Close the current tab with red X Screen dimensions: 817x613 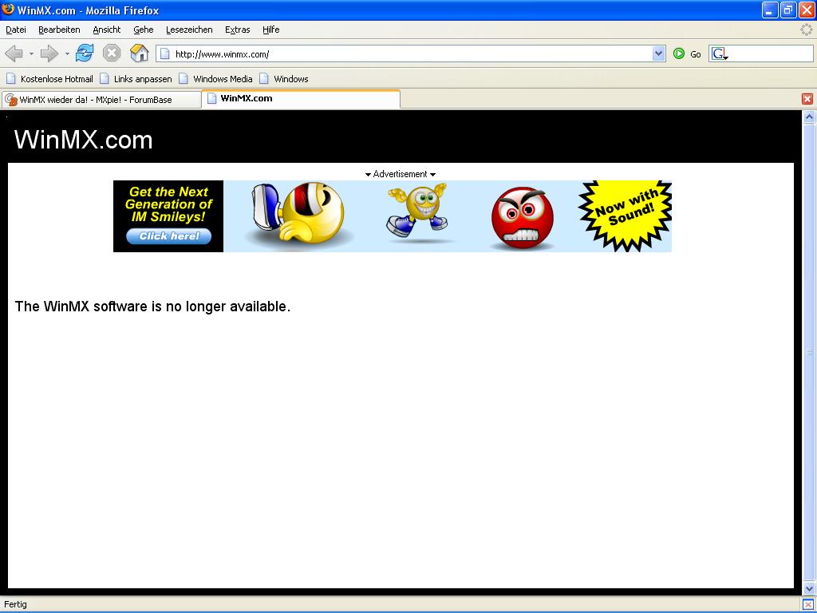[x=807, y=99]
